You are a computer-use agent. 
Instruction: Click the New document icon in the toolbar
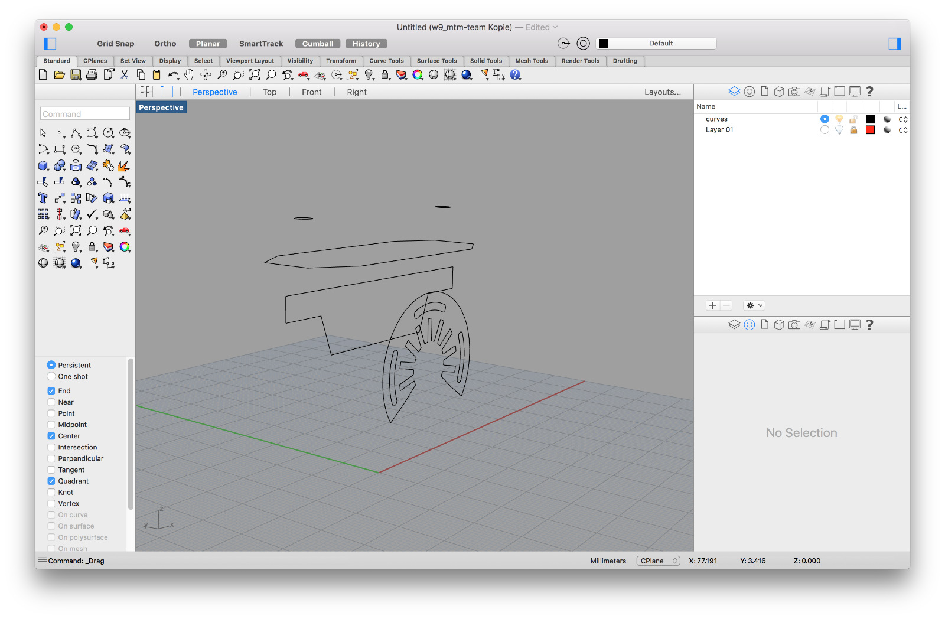43,74
